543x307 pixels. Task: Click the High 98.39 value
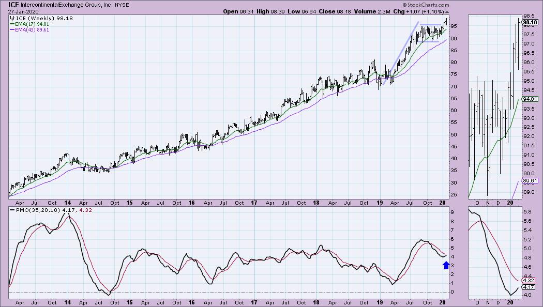270,11
